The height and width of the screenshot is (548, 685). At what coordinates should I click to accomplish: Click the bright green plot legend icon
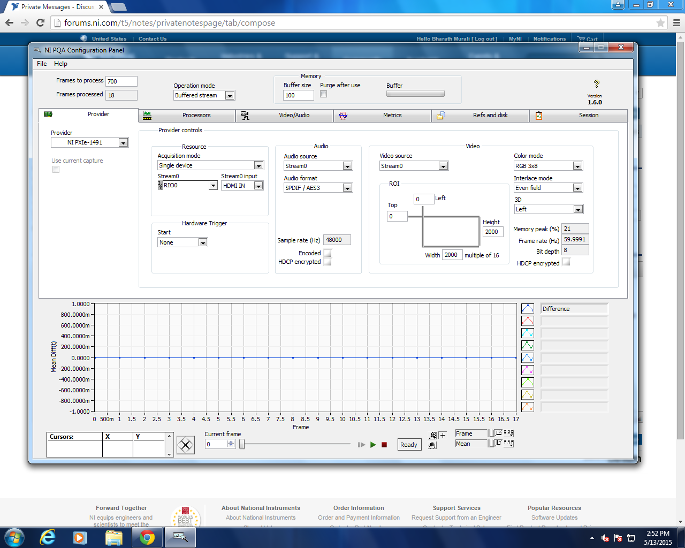click(x=527, y=382)
